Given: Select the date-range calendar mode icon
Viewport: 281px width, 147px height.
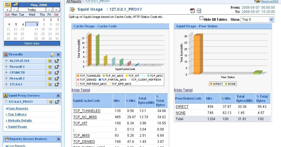Looking at the screenshot, I should tap(15, 5).
